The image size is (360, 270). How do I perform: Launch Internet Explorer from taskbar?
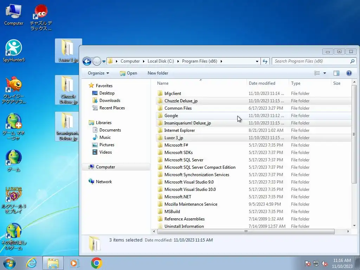pyautogui.click(x=31, y=263)
